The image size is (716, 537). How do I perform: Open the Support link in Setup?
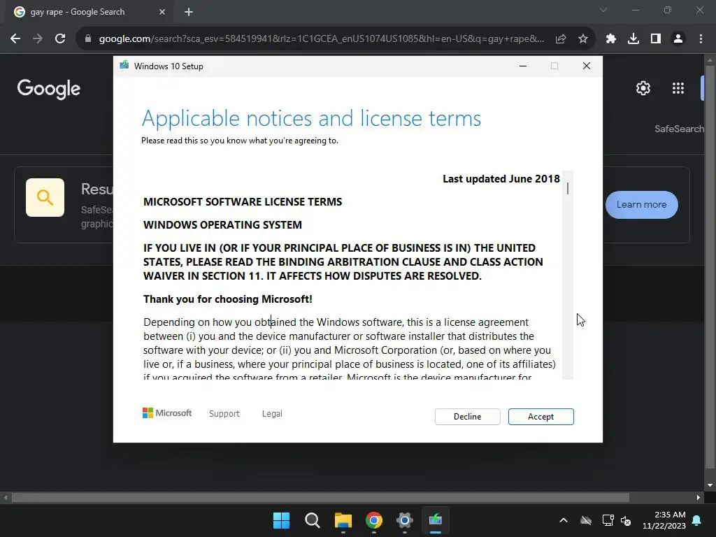click(224, 413)
